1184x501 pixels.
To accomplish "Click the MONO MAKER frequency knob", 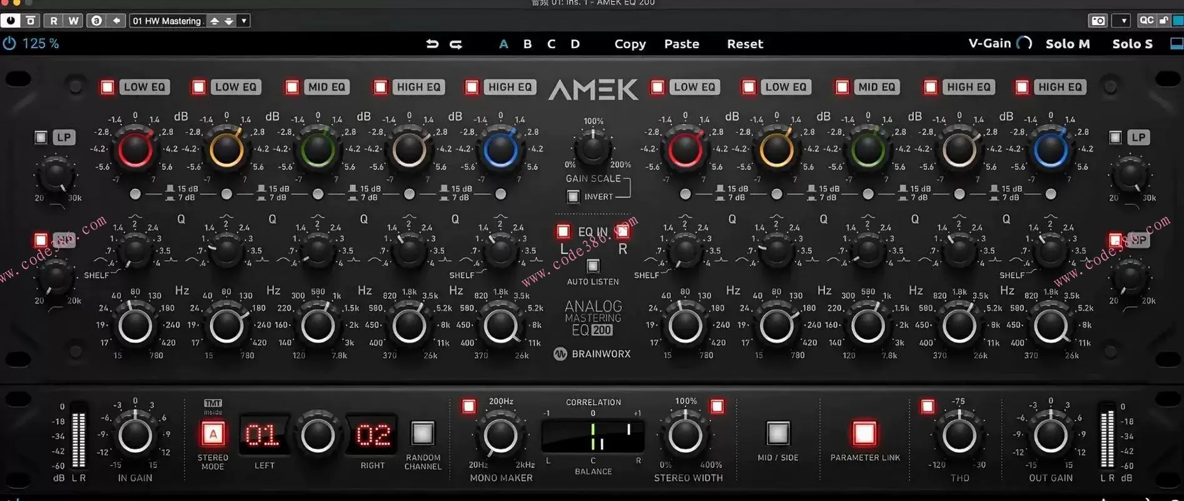I will (x=500, y=436).
